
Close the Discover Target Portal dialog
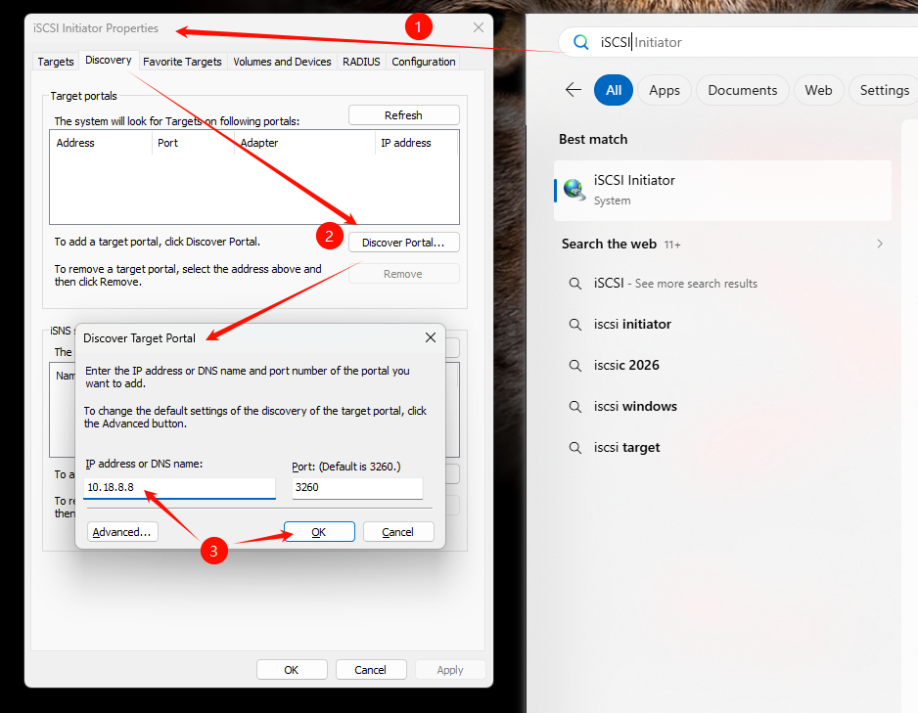[x=431, y=337]
